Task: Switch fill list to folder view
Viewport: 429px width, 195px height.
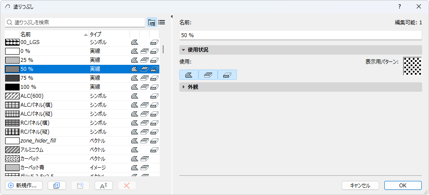Action: click(x=152, y=23)
